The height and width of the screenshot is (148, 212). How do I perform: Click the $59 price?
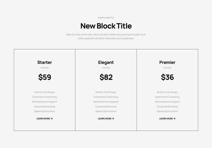[x=45, y=77]
